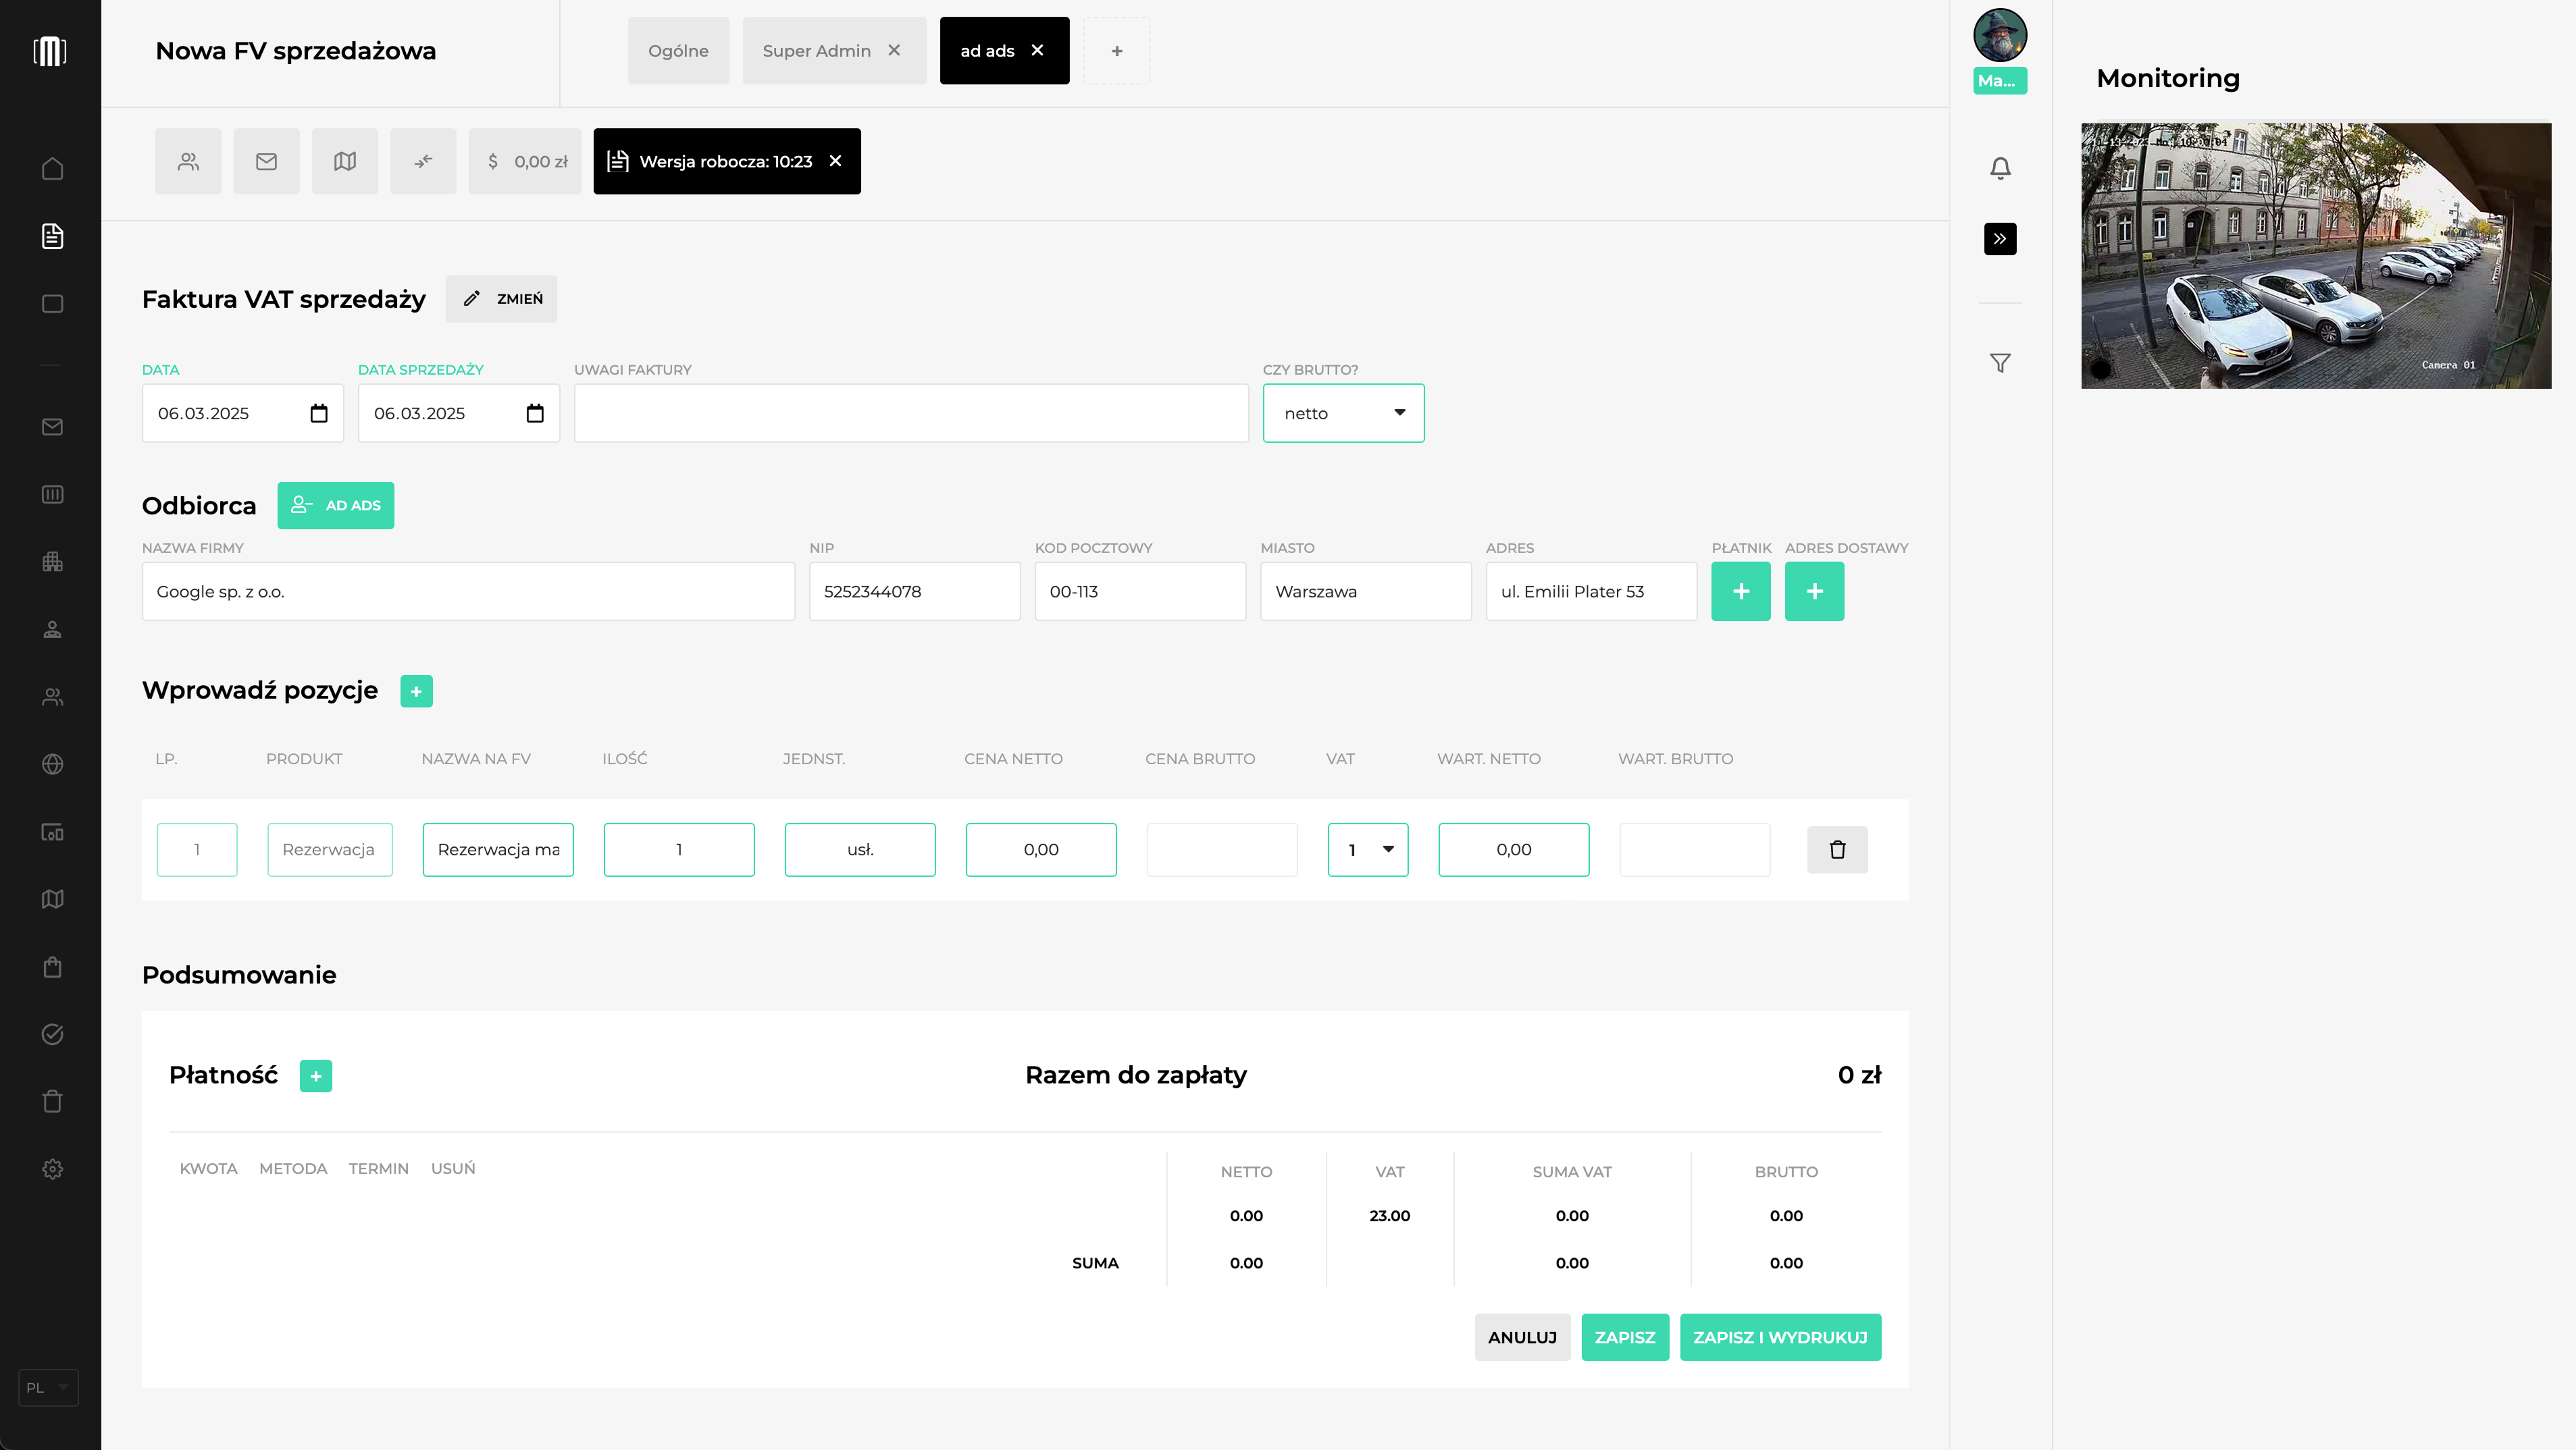The width and height of the screenshot is (2576, 1450).
Task: Click the Uwagi faktury input field
Action: (x=911, y=412)
